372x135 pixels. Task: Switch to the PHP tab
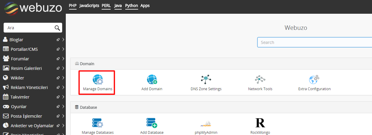(73, 6)
